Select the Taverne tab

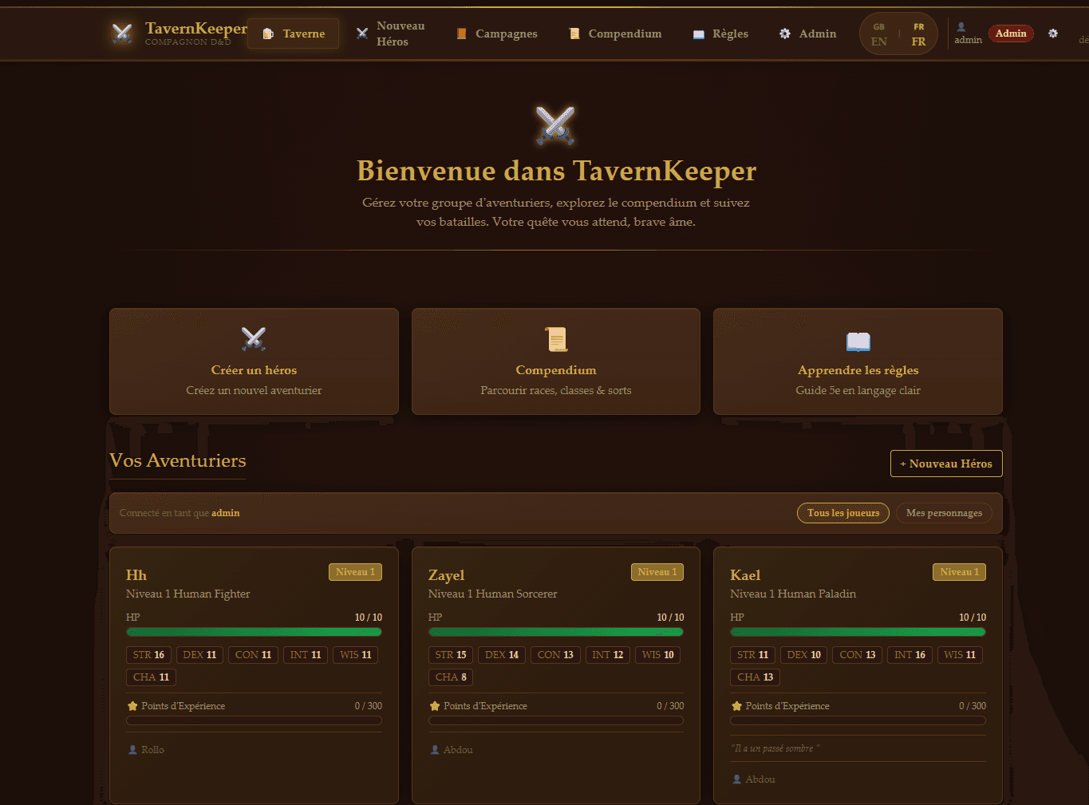293,34
